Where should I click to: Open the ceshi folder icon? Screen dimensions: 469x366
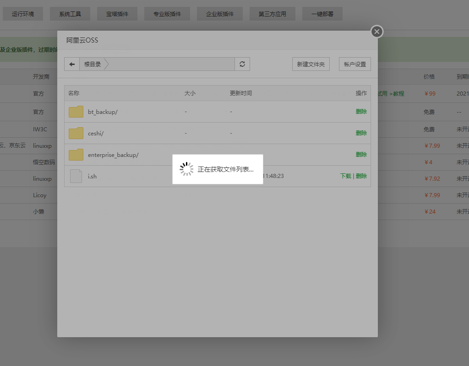pyautogui.click(x=76, y=133)
